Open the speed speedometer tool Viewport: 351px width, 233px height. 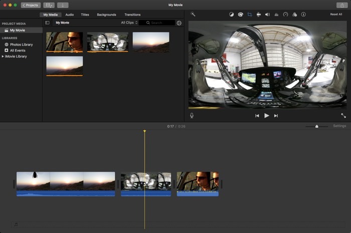coord(285,14)
